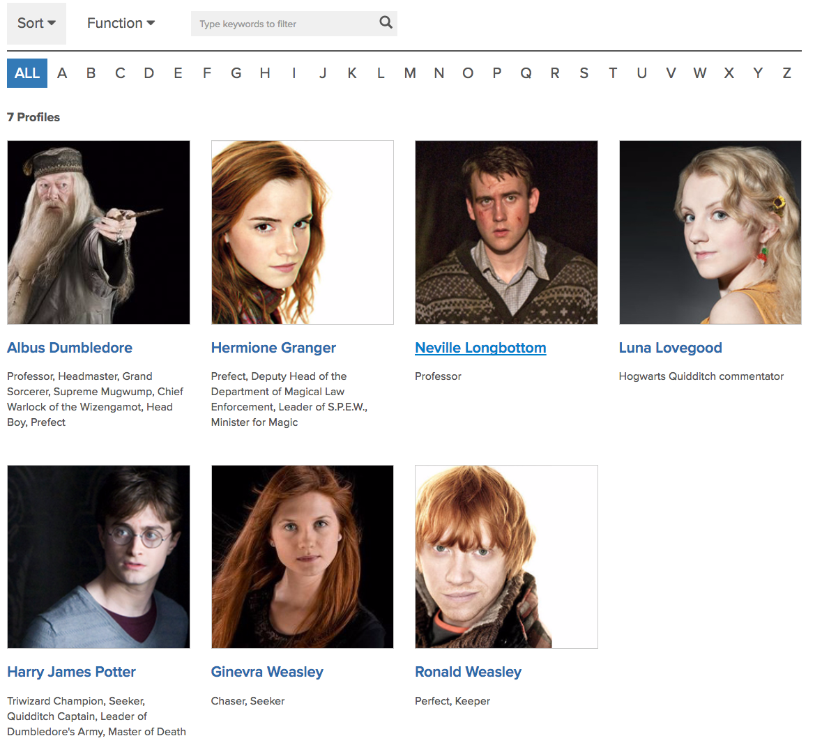The image size is (822, 752).
Task: Filter profiles by letter H
Action: [265, 73]
